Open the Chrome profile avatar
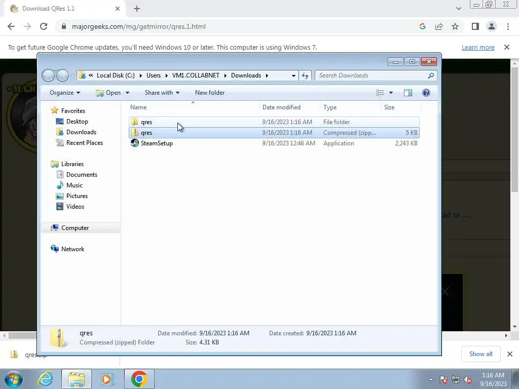 [492, 26]
